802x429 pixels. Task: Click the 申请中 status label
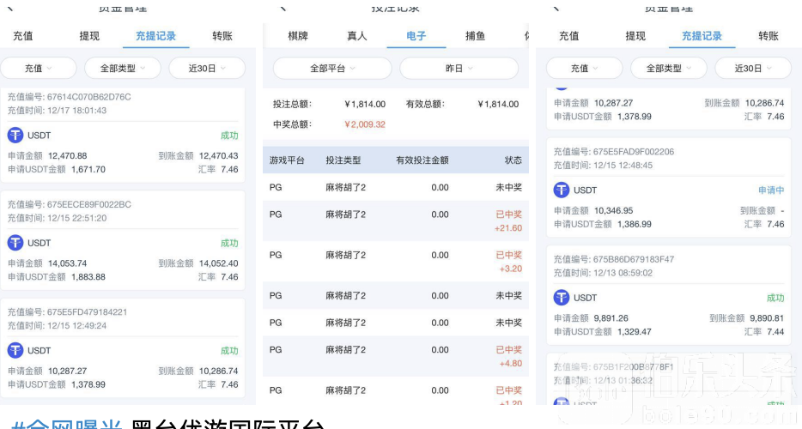coord(770,190)
